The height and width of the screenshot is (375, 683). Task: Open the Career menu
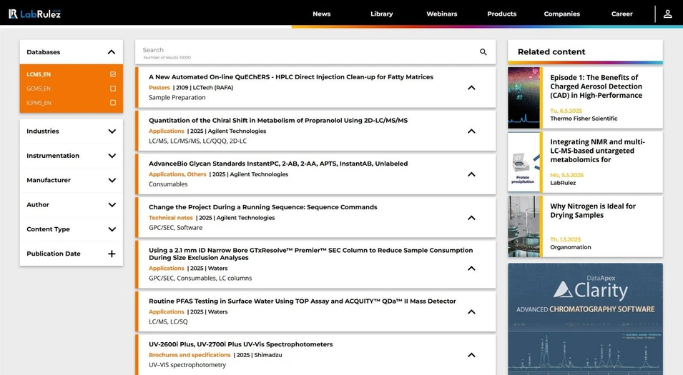[x=622, y=14]
